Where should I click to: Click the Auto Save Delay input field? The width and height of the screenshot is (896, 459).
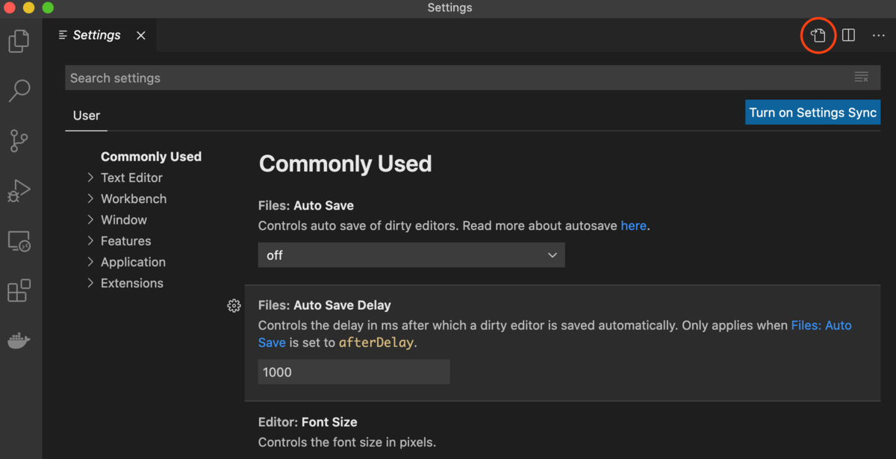(354, 372)
